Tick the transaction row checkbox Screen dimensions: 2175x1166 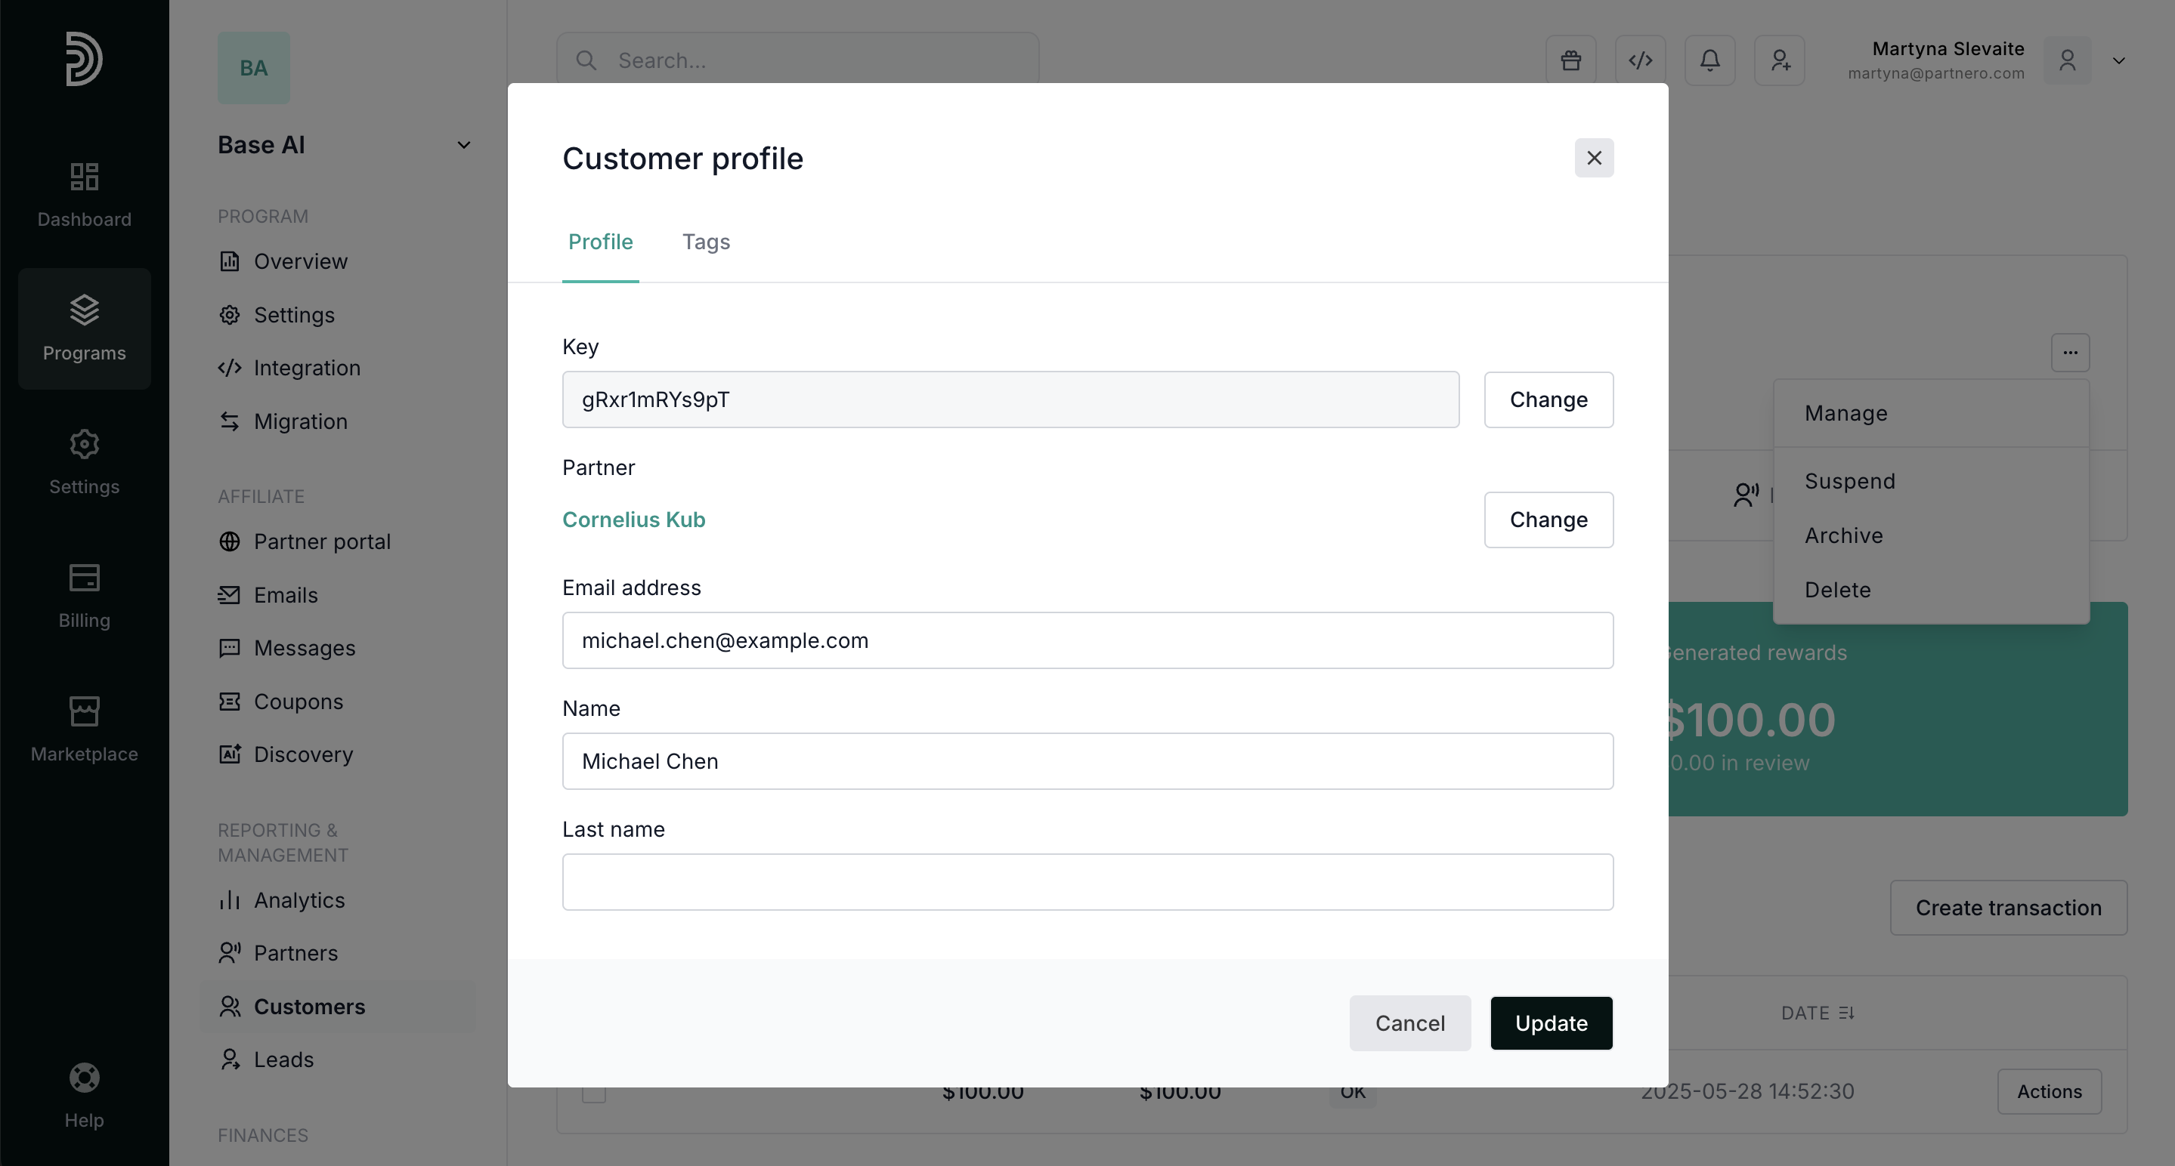(x=593, y=1094)
